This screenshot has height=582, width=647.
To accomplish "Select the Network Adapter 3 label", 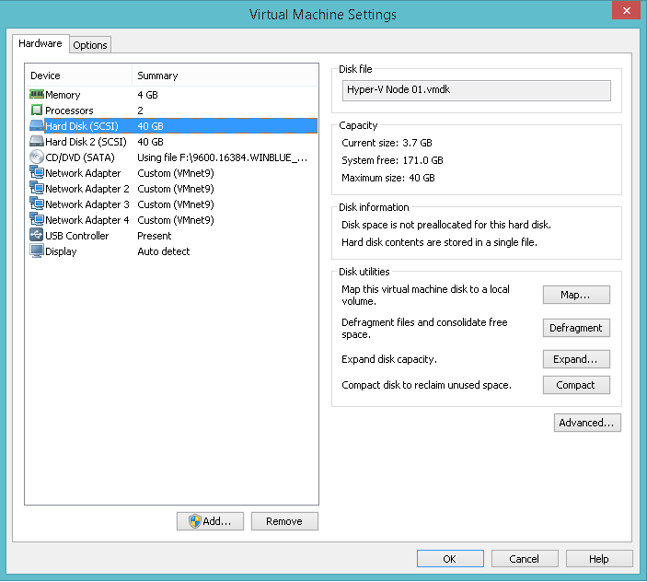I will pos(87,204).
